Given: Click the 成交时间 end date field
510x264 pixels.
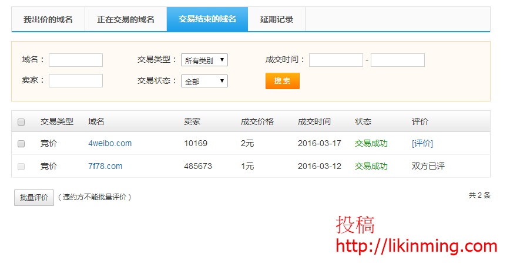Looking at the screenshot, I should point(398,60).
